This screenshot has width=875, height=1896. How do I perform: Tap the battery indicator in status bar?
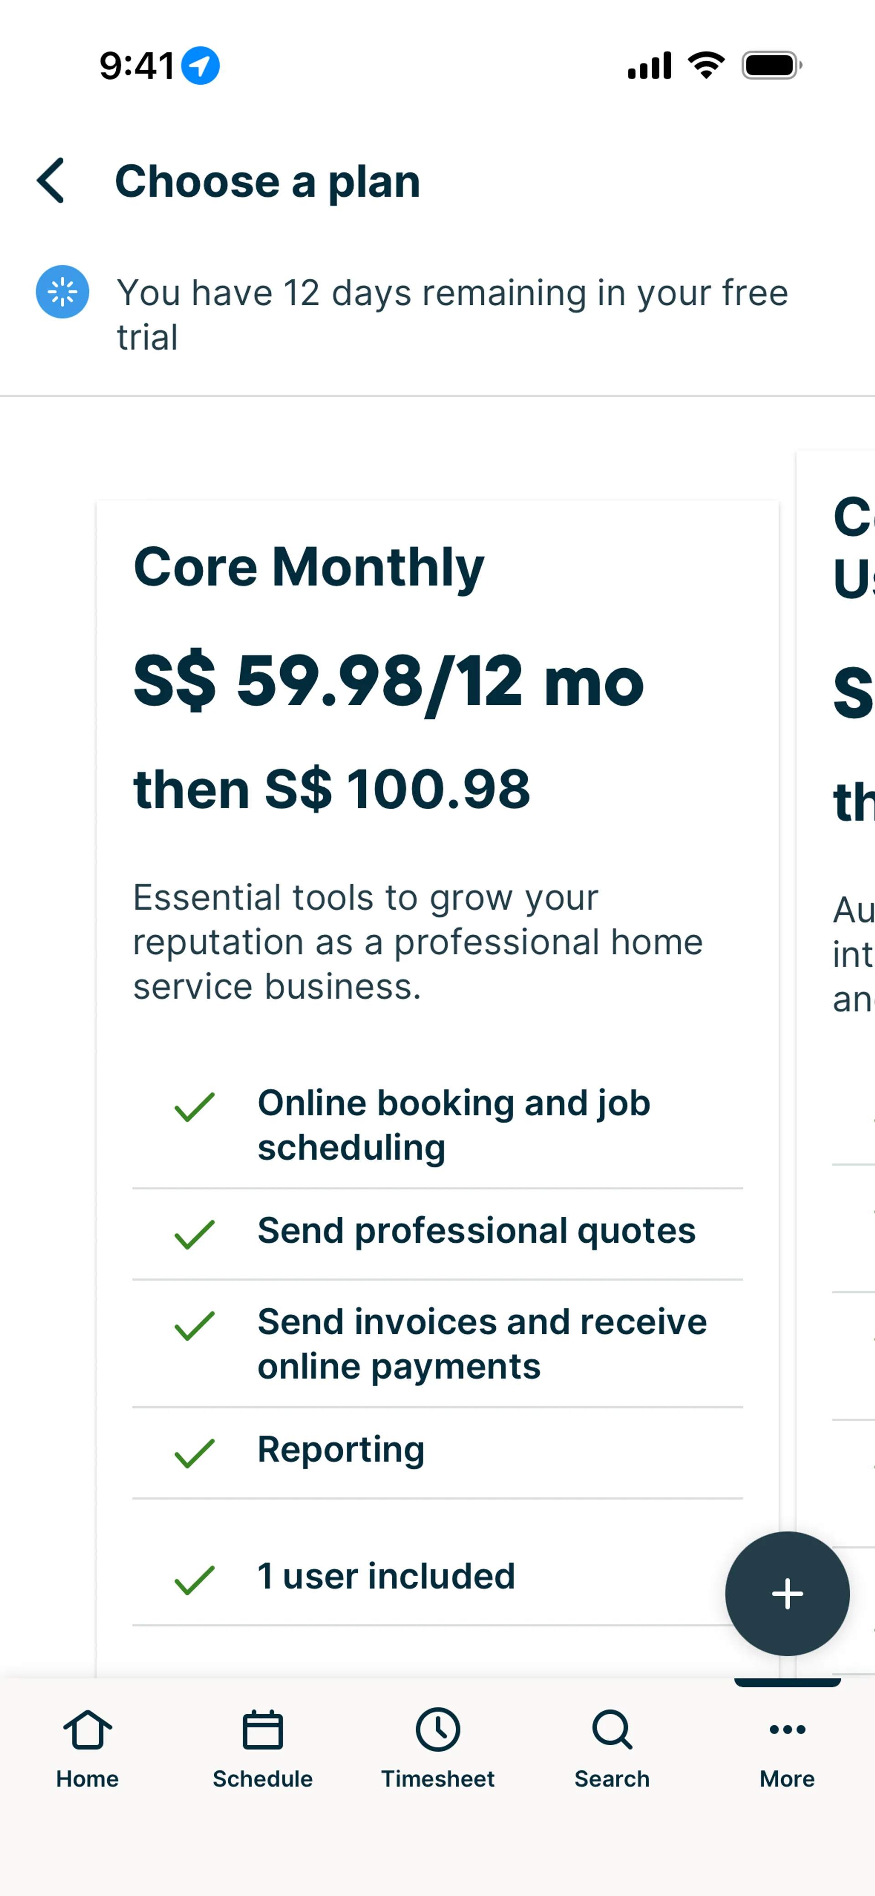tap(771, 66)
